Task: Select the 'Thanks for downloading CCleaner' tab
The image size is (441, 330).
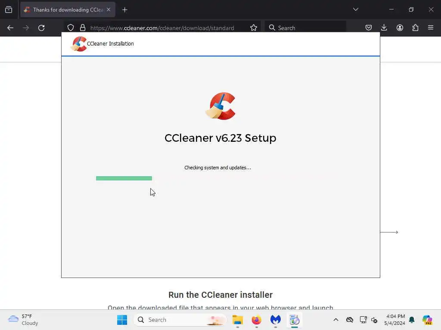Action: (x=68, y=10)
